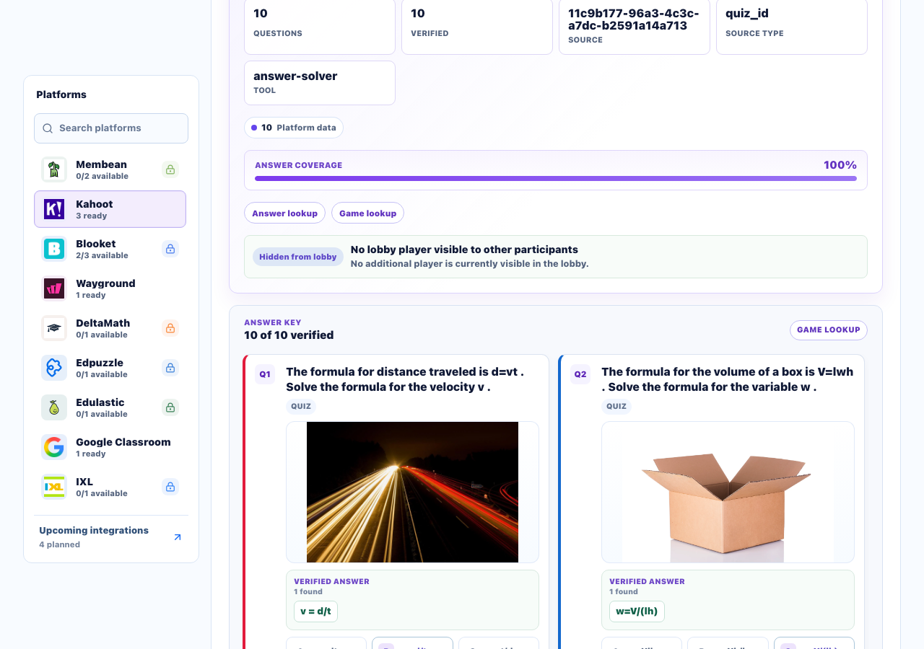Click the verified answer w=V/(lh)
924x649 pixels.
coord(637,612)
